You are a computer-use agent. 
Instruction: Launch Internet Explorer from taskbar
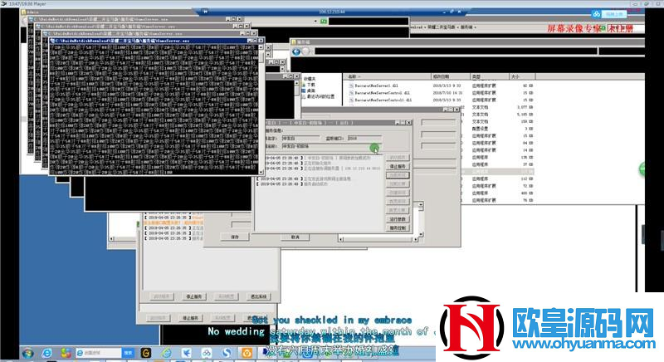click(46, 353)
